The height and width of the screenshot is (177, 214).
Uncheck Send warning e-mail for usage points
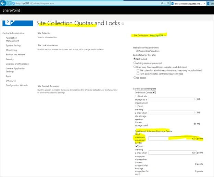pyautogui.click(x=137, y=146)
